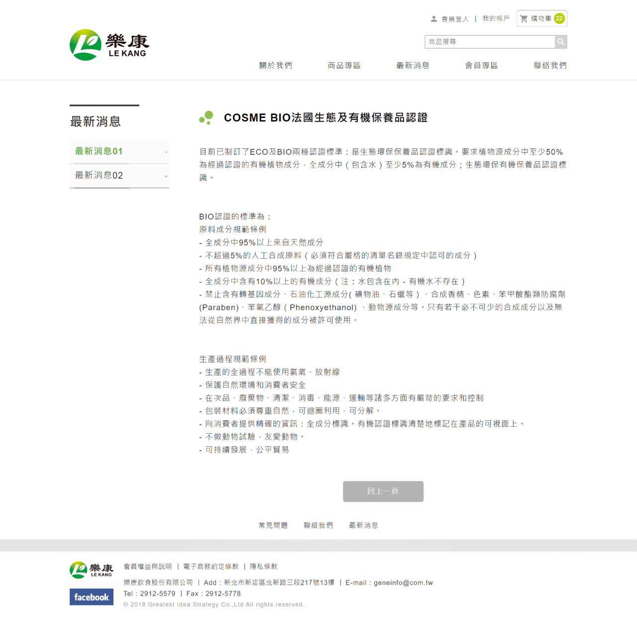Open 最新消息 top nav menu
This screenshot has width=637, height=620.
pos(413,65)
